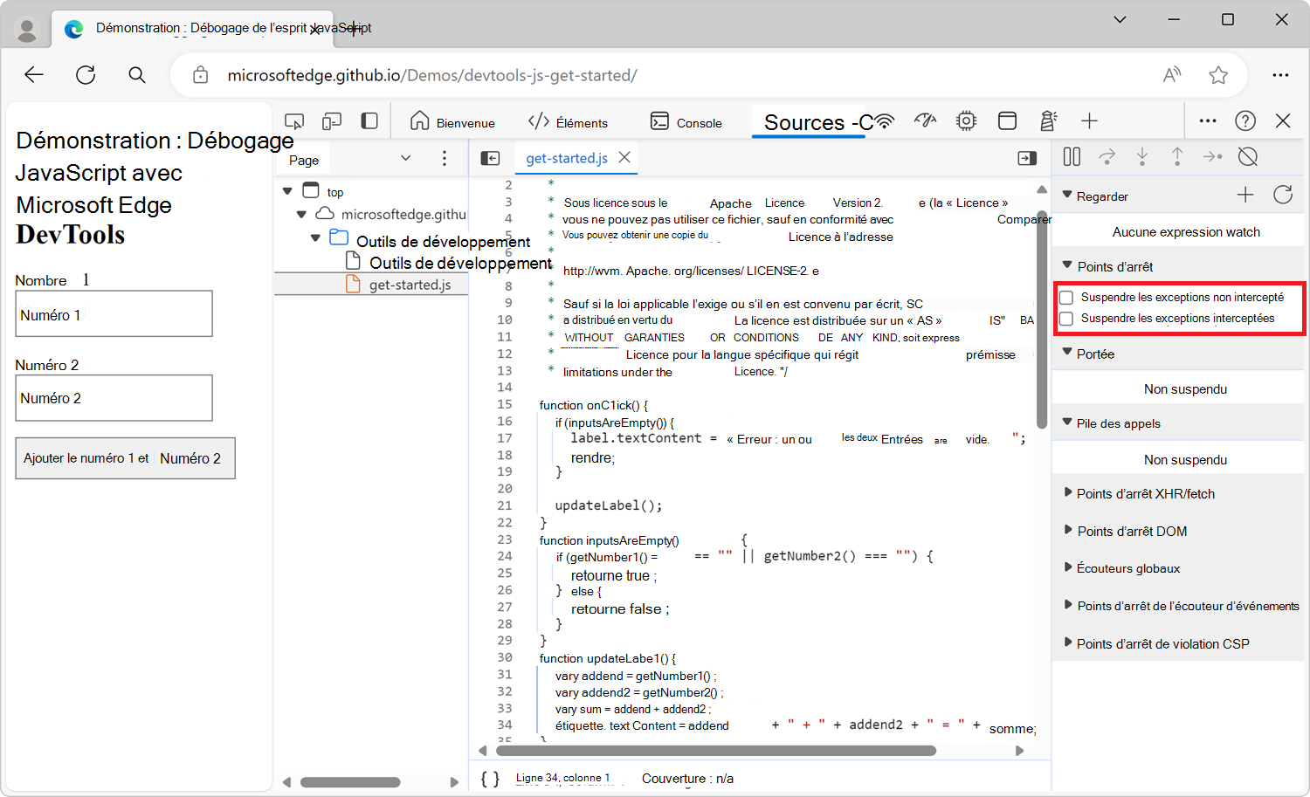Viewport: 1310px width, 797px height.
Task: Reload the page with the refresh icon
Action: [86, 75]
